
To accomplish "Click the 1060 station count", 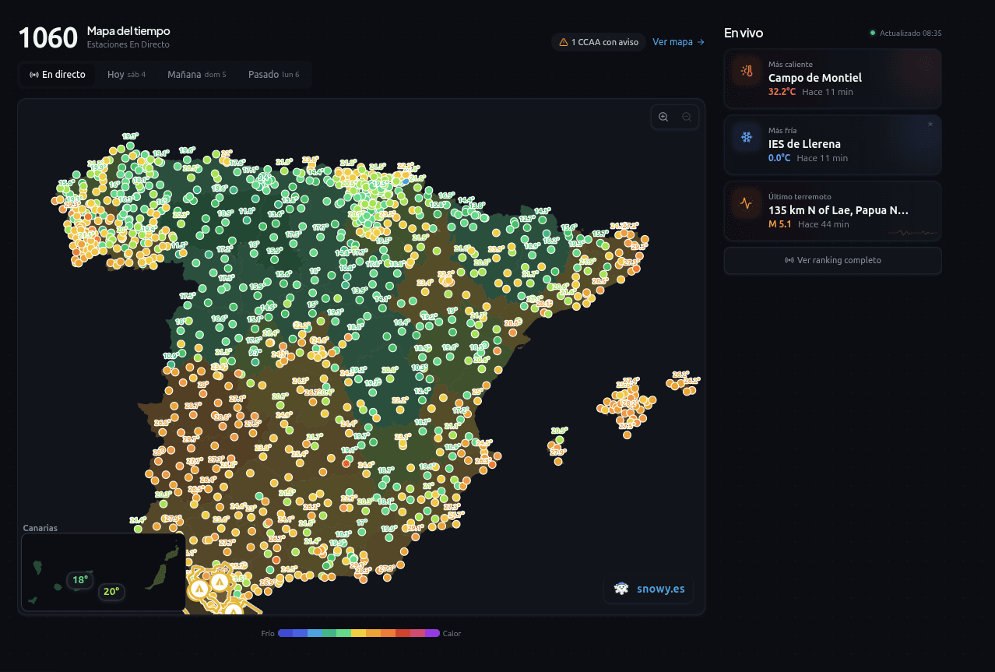I will pos(48,37).
